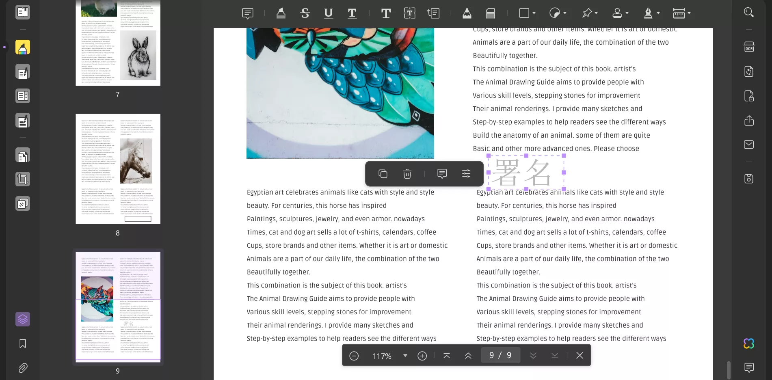Open the Attachments paperclip panel

click(23, 368)
